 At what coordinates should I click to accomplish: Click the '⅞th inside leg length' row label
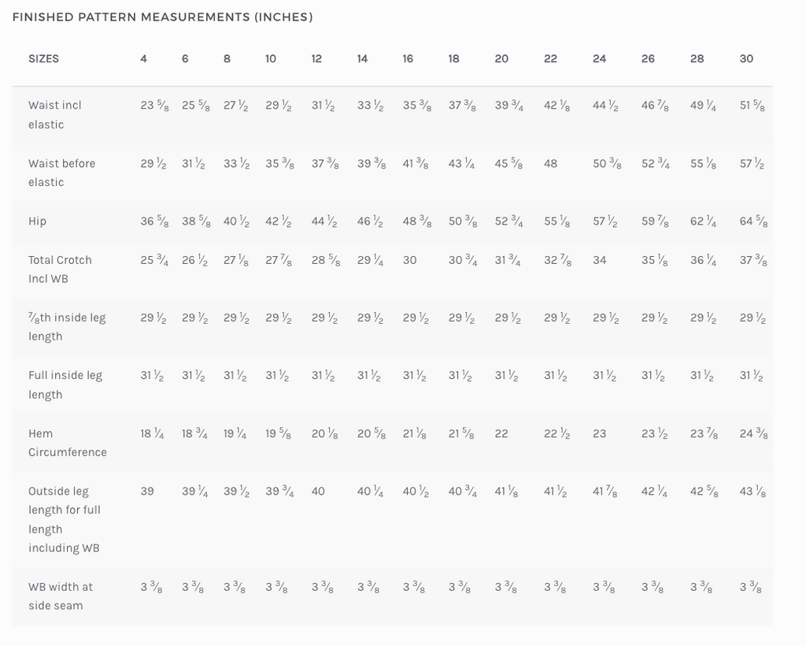66,327
